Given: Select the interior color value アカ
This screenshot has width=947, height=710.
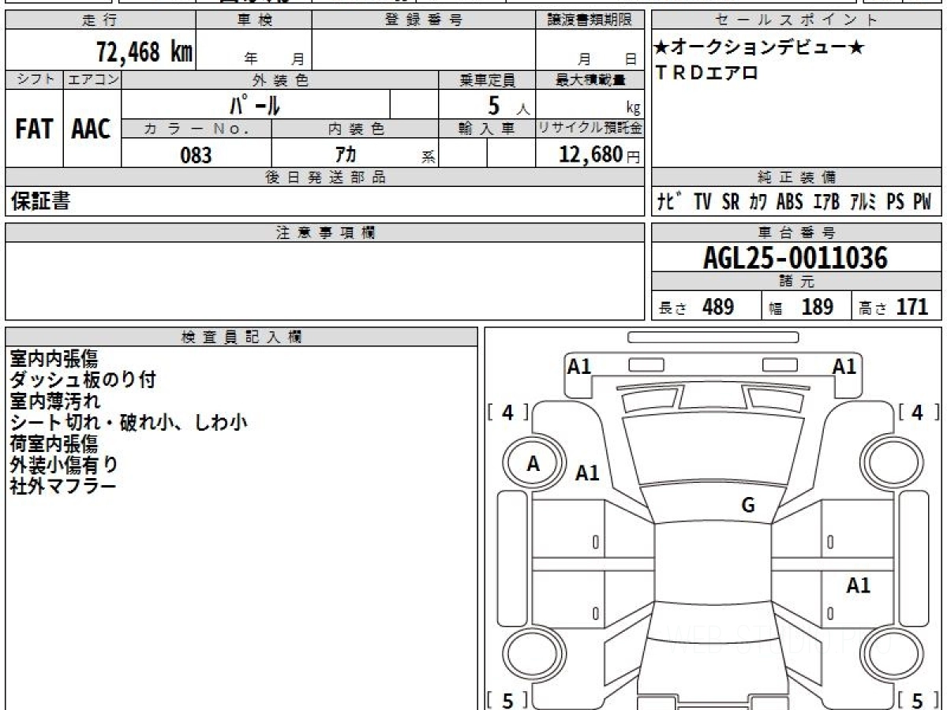Looking at the screenshot, I should pyautogui.click(x=345, y=155).
